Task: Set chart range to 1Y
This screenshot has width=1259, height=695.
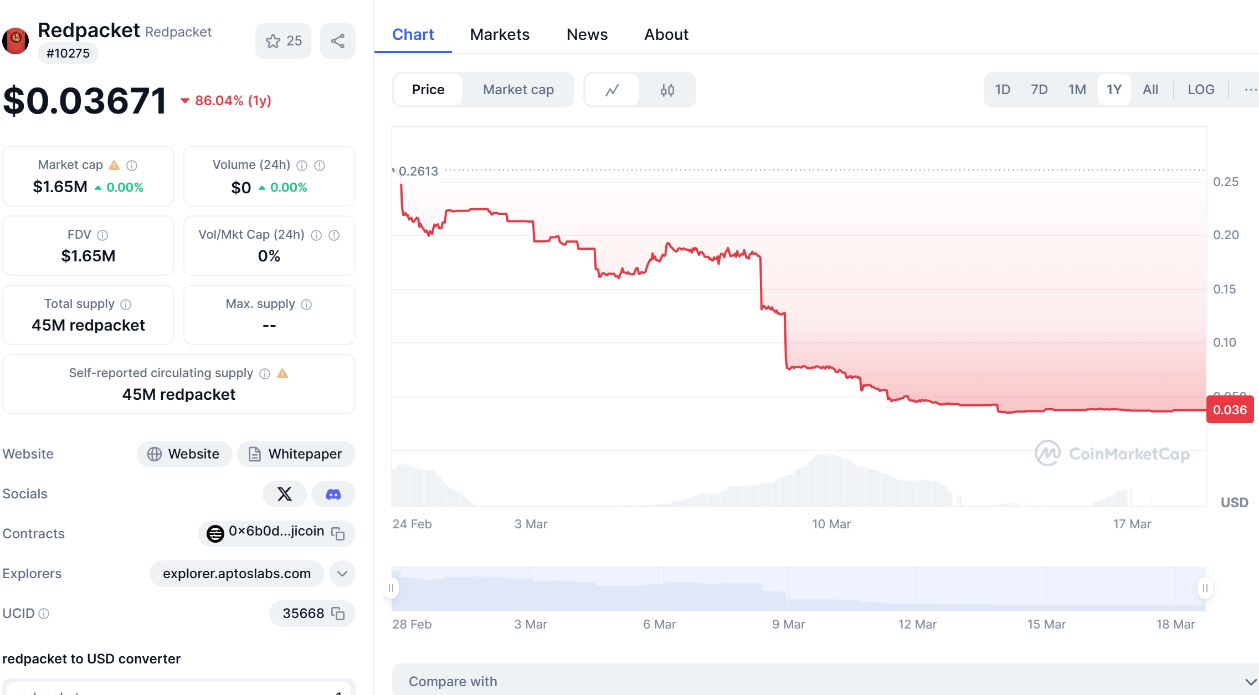Action: (1114, 90)
